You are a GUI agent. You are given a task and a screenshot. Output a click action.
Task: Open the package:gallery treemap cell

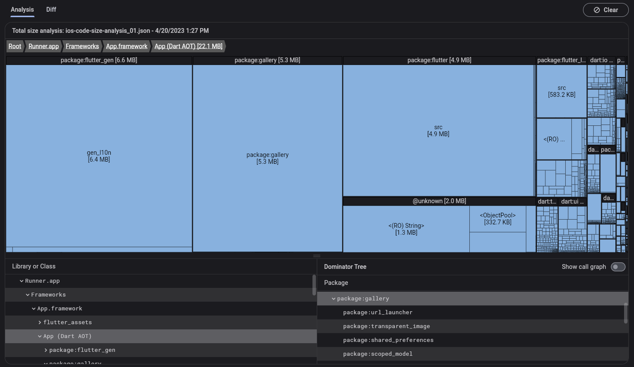[267, 158]
